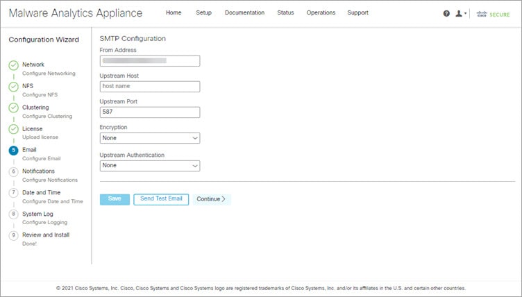Open the help question mark icon
The image size is (522, 297).
[x=446, y=14]
